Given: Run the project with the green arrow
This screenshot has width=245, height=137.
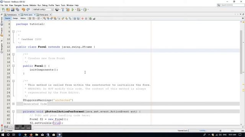Looking at the screenshot, I should click(73, 10).
